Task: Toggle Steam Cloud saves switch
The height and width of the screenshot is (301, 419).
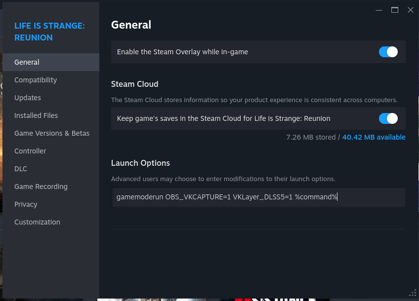Action: click(x=388, y=118)
